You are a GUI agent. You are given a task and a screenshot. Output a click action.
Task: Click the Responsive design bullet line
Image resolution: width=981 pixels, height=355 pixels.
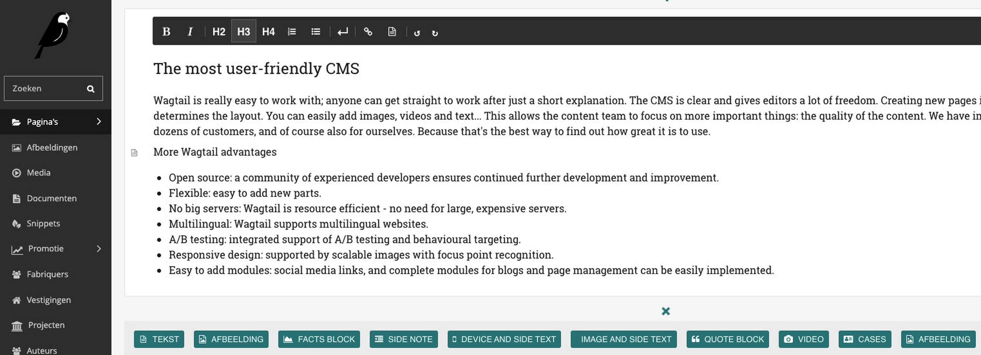tap(361, 255)
